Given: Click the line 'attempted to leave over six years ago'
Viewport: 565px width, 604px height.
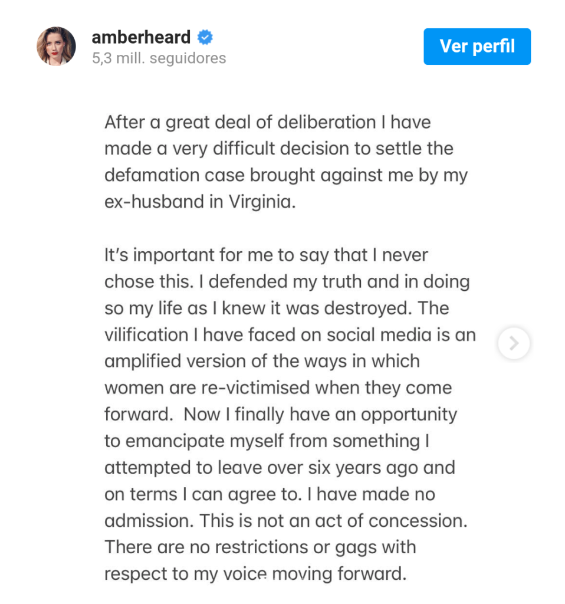Looking at the screenshot, I should (x=280, y=468).
